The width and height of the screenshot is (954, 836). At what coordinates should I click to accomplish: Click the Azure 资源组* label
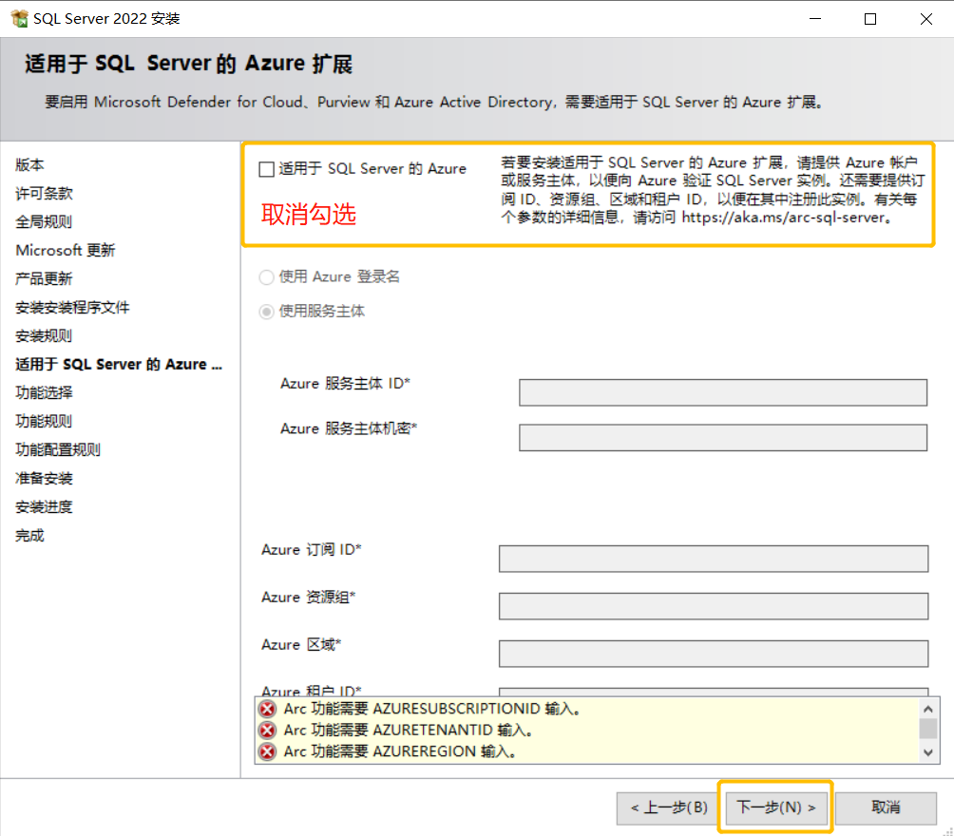(x=309, y=598)
